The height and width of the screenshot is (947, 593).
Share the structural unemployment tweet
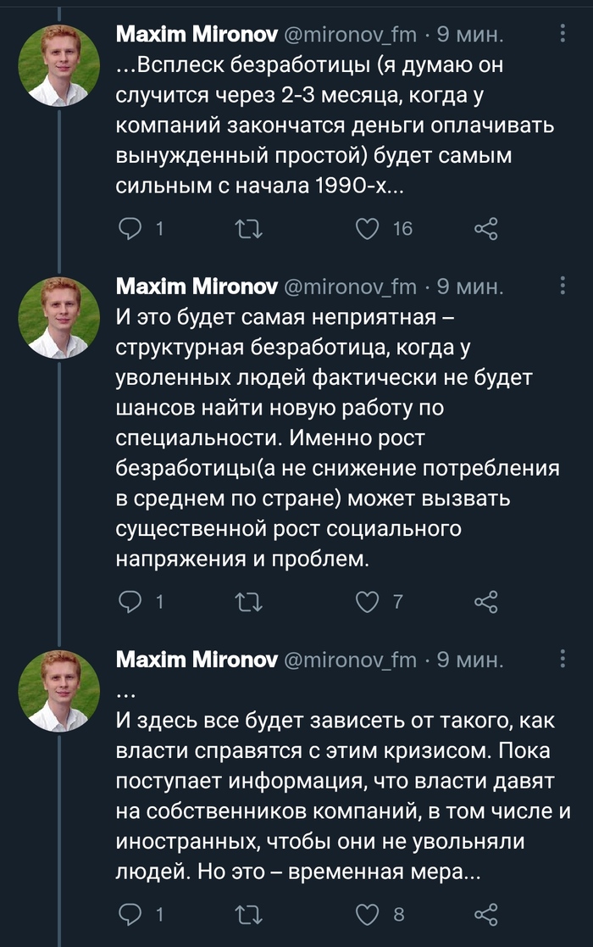[485, 601]
